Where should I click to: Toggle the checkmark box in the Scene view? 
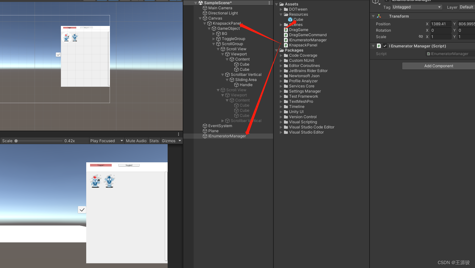tap(58, 55)
